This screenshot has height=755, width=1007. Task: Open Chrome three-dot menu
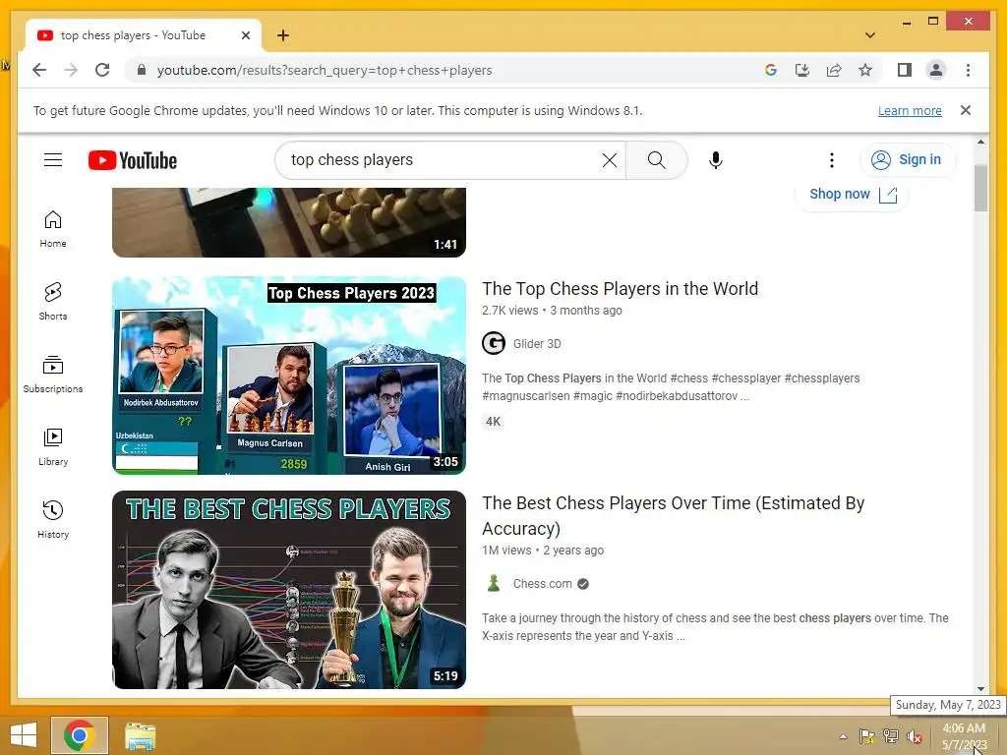tap(968, 70)
